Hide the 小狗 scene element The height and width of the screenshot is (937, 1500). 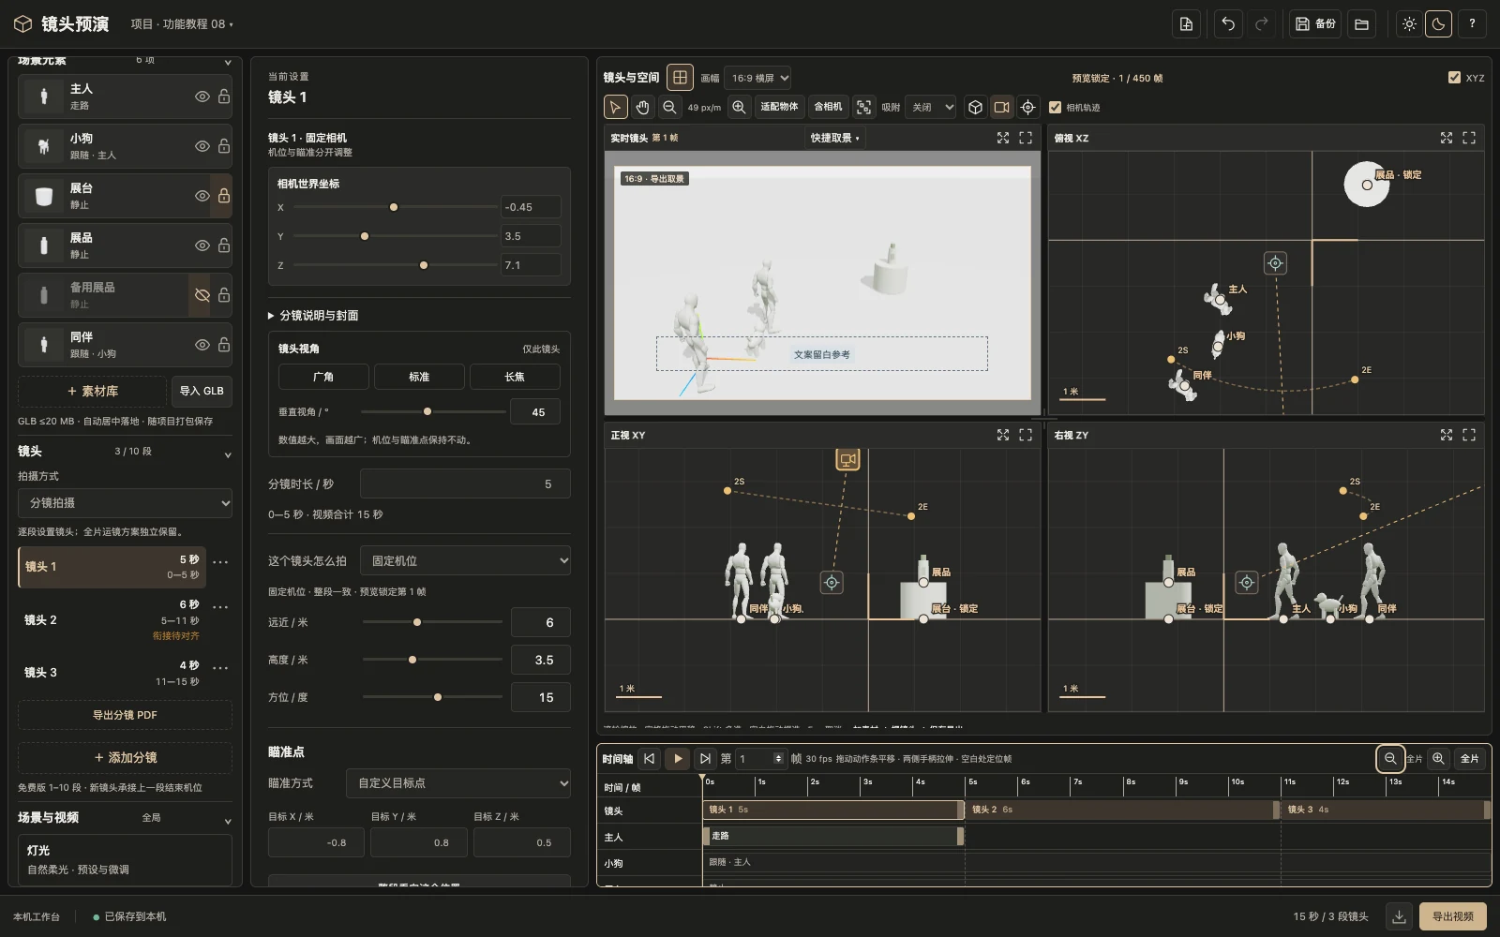[202, 146]
